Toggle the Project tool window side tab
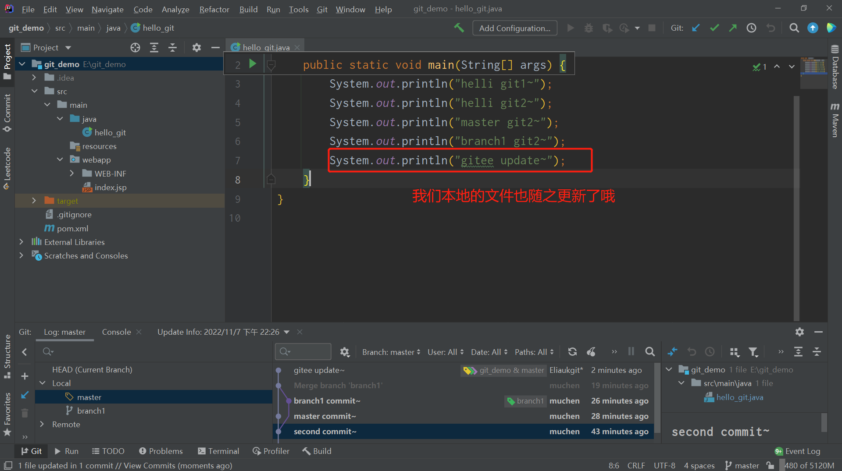Screen dimensions: 842x471 point(7,62)
